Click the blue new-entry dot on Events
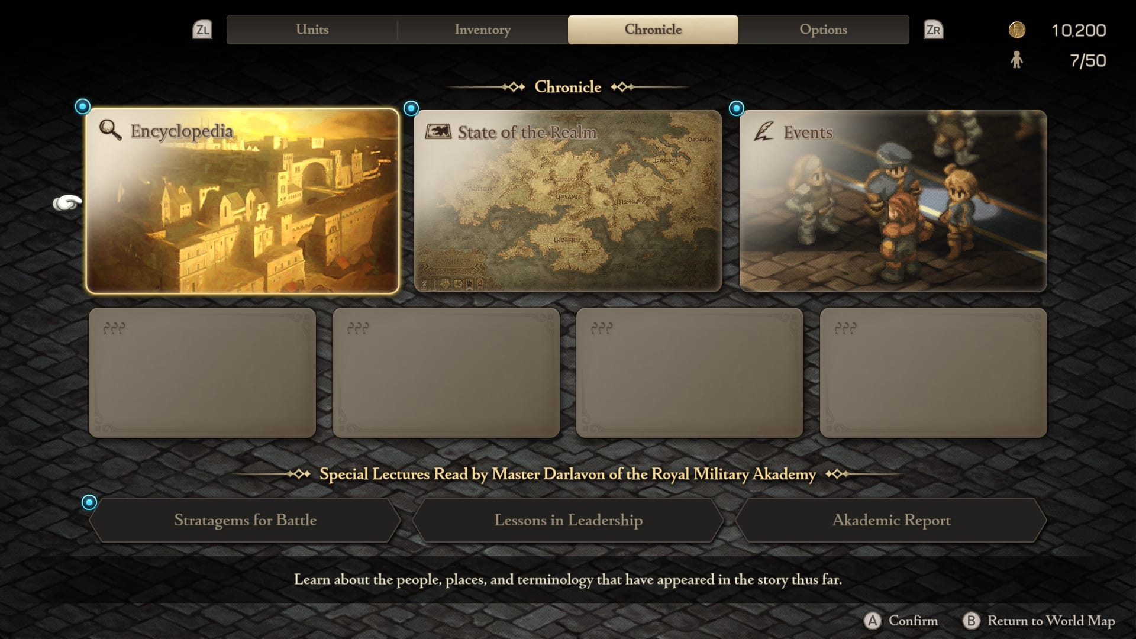The width and height of the screenshot is (1136, 639). pyautogui.click(x=737, y=108)
